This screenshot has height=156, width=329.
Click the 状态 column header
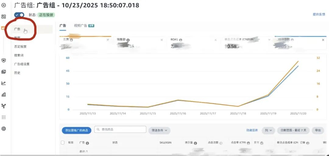115,143
